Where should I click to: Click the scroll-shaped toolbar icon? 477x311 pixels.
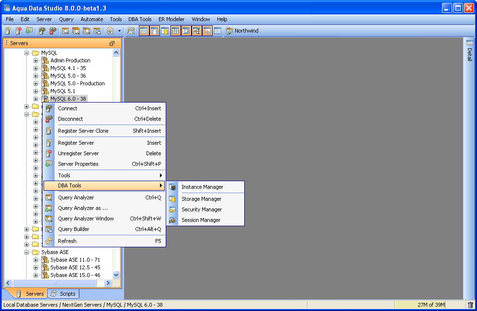(x=131, y=31)
